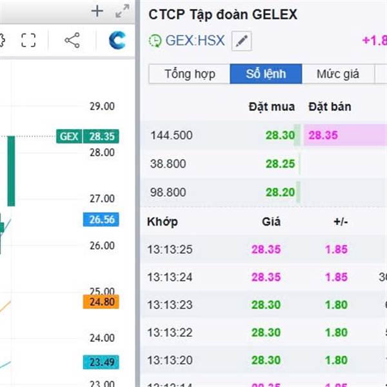Click the plus icon to add a chart
Viewport: 387px width, 387px height.
click(x=97, y=11)
